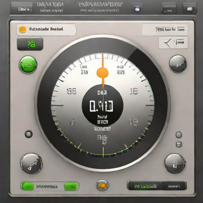The height and width of the screenshot is (203, 203).
Task: Click the top-right corner icon button
Action: point(190,8)
